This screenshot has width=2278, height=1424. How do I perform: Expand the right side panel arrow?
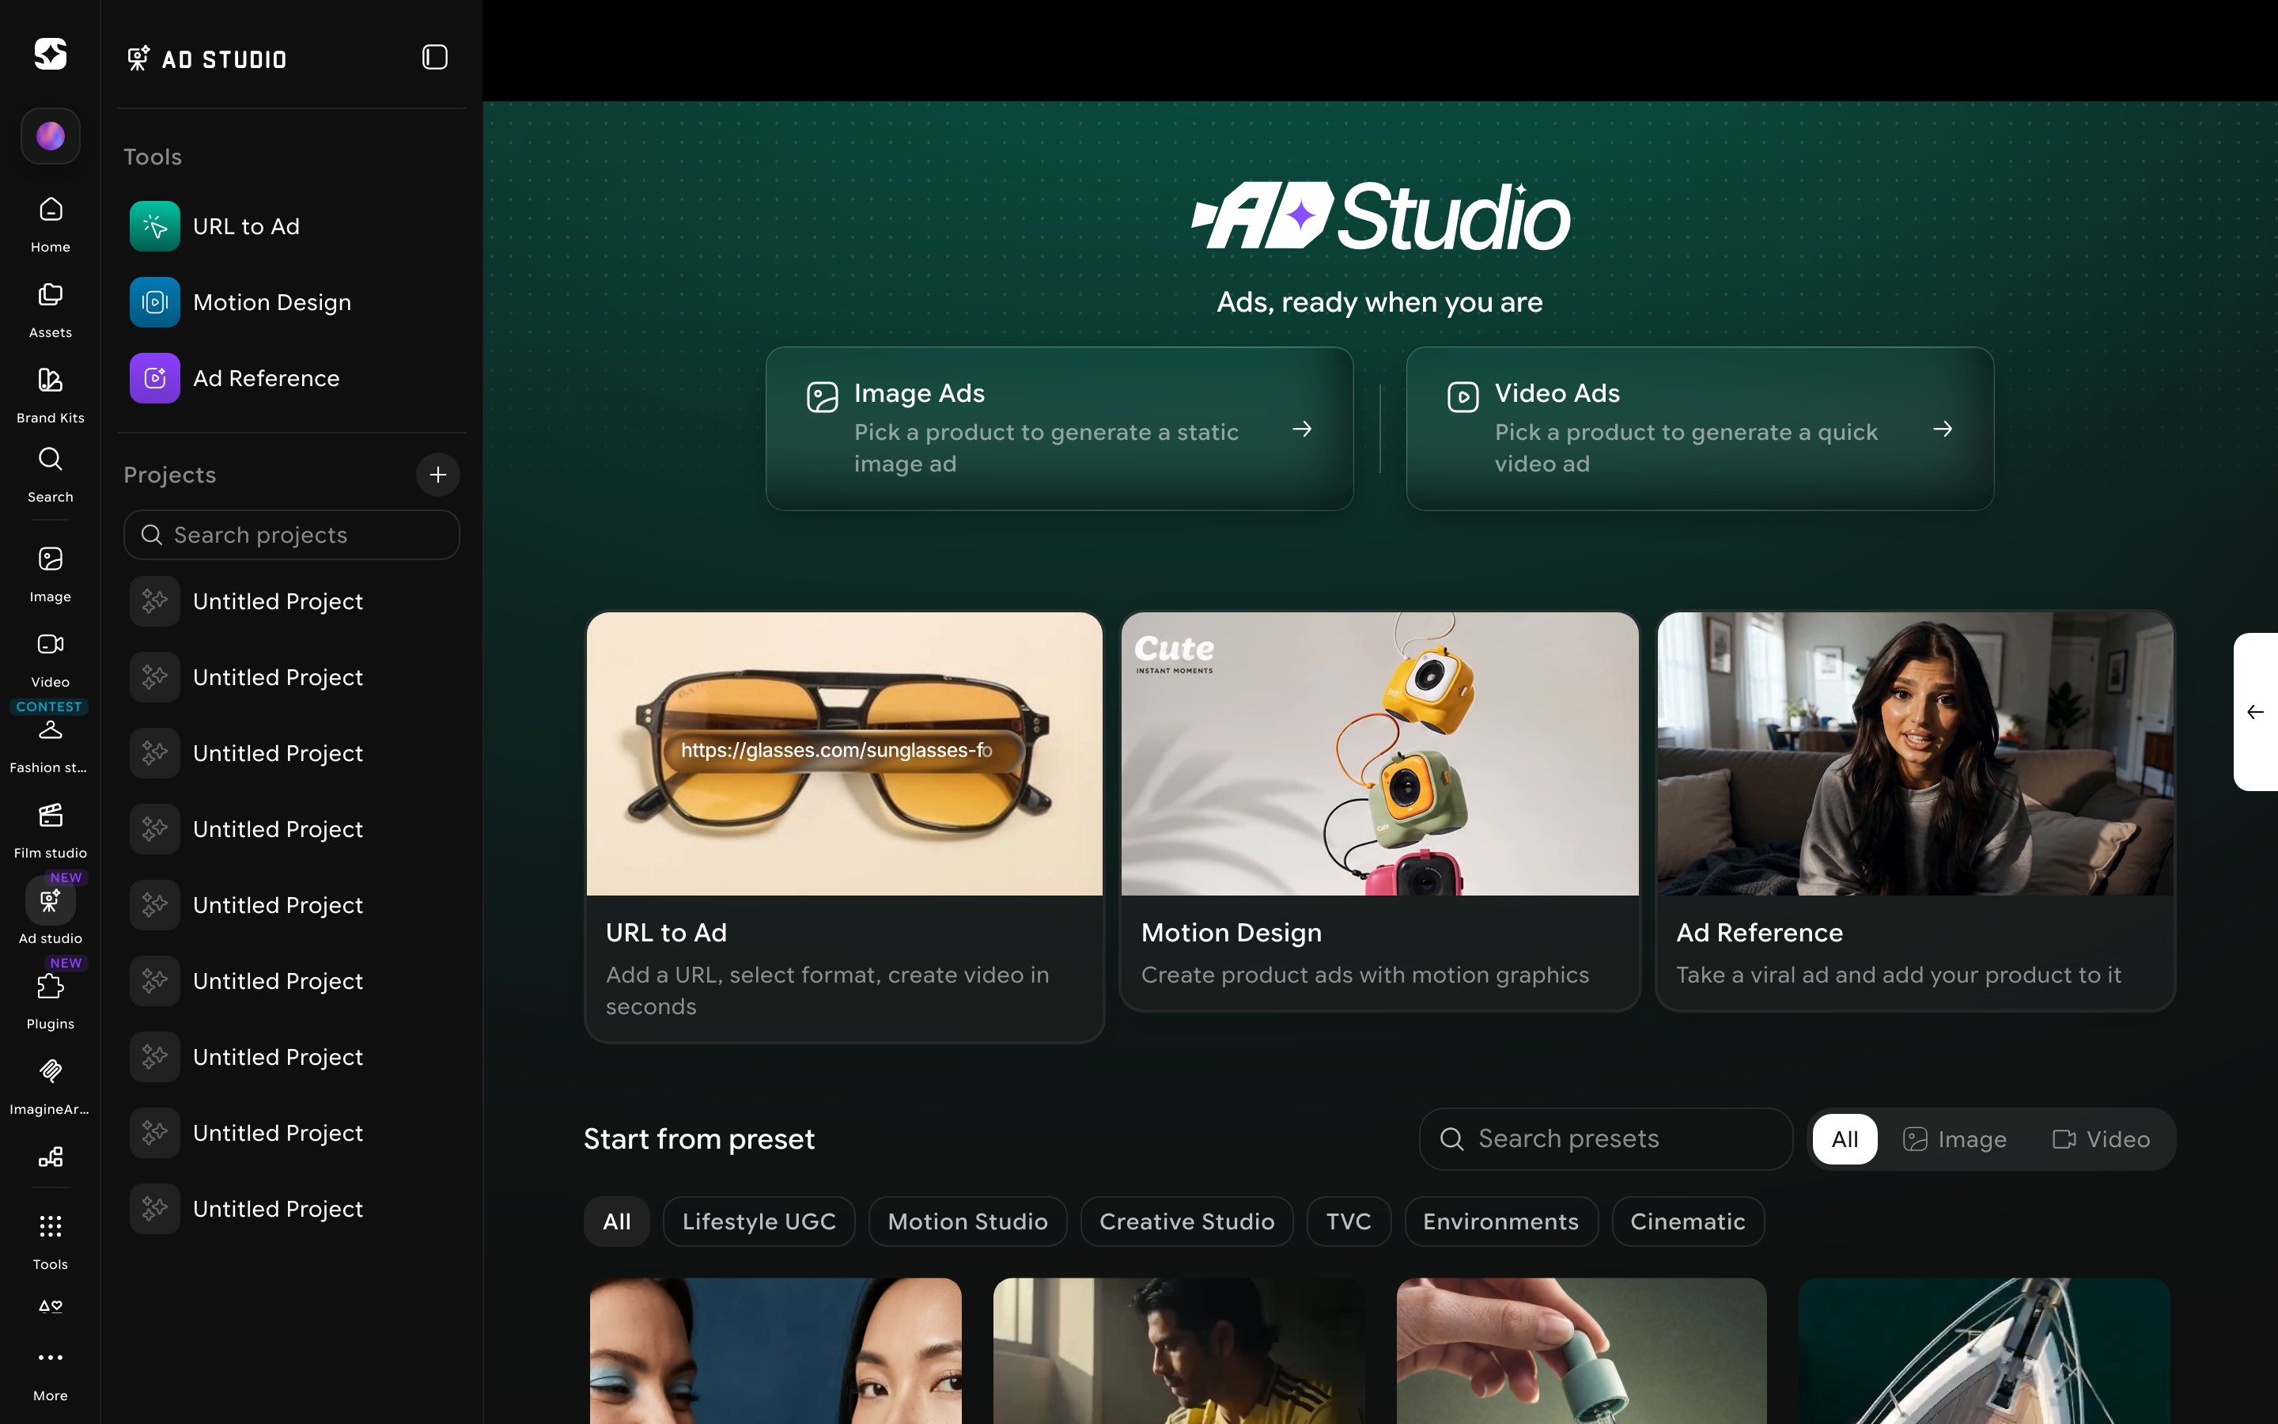pyautogui.click(x=2255, y=712)
